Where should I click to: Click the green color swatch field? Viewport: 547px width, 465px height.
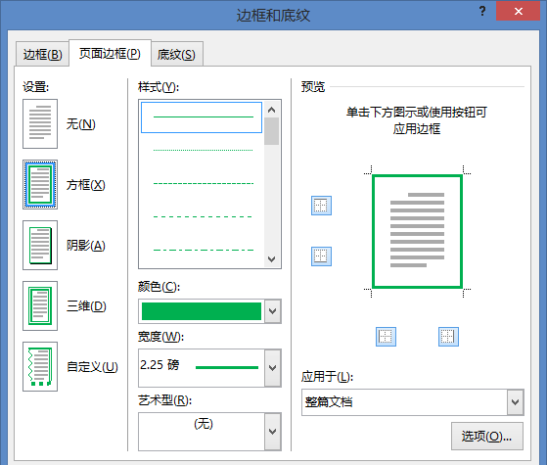click(x=202, y=311)
